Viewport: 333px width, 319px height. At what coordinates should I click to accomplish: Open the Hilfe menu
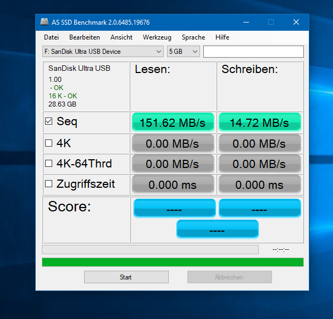(x=222, y=37)
